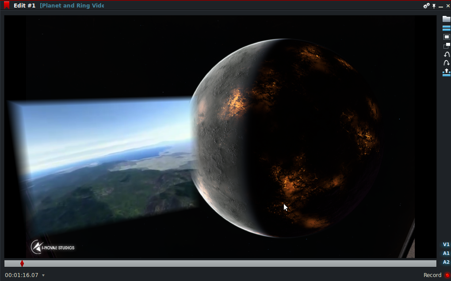This screenshot has height=281, width=451.
Task: Click the red flag icon beside Edit #1
Action: pyautogui.click(x=7, y=6)
